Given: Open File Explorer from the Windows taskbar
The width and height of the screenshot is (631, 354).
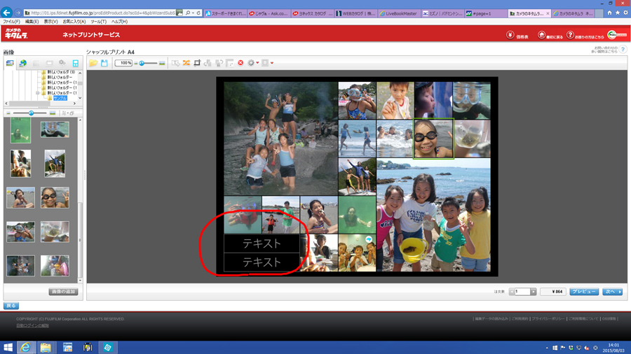Looking at the screenshot, I should coord(46,347).
